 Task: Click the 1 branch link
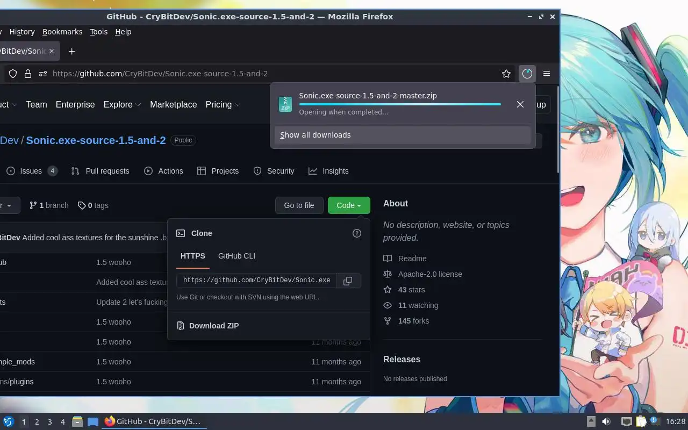click(49, 205)
